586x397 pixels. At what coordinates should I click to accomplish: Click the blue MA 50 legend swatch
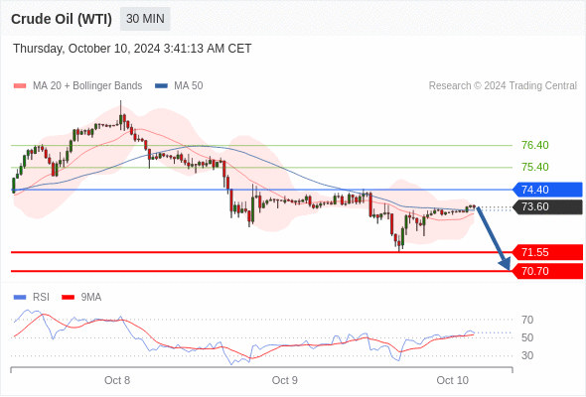[161, 86]
